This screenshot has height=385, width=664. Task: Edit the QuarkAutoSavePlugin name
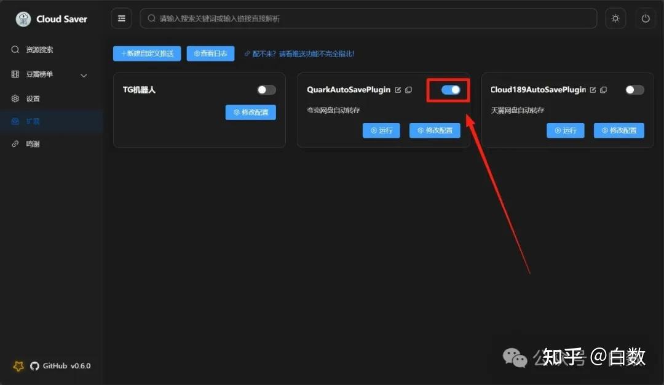coord(399,89)
